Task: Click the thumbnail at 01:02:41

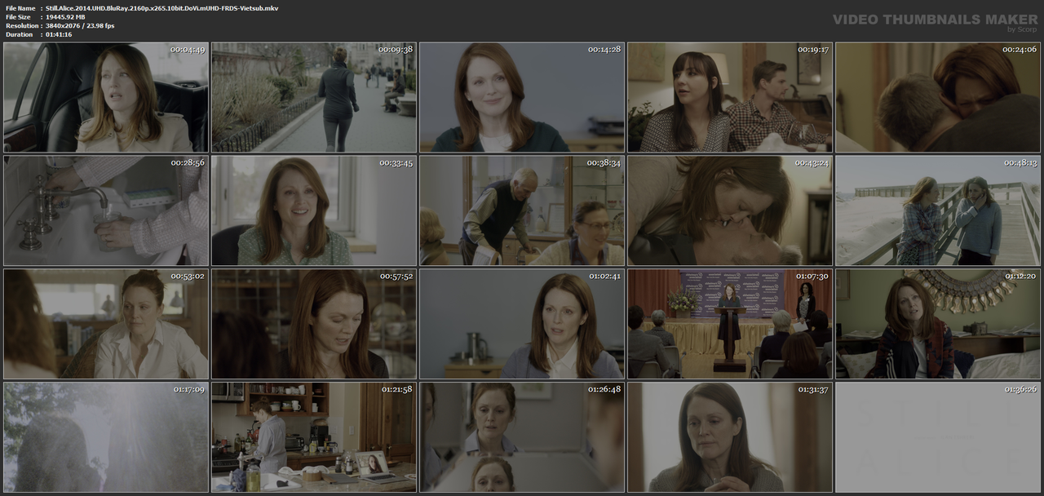Action: coord(522,324)
